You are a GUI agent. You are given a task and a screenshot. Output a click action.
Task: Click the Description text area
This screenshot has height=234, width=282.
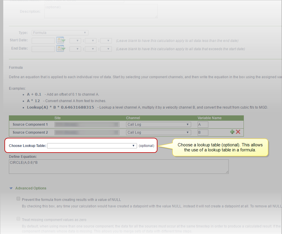click(101, 11)
